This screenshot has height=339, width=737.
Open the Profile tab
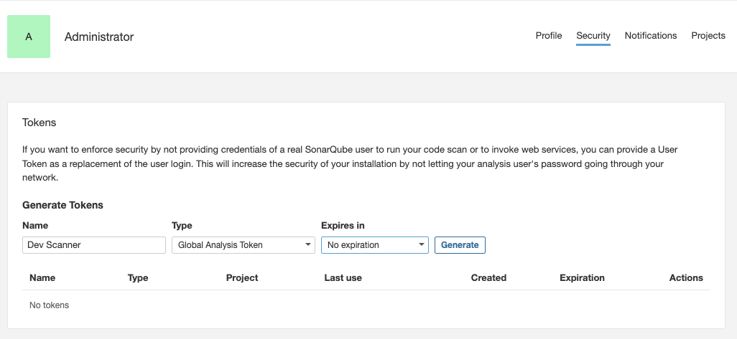(549, 36)
